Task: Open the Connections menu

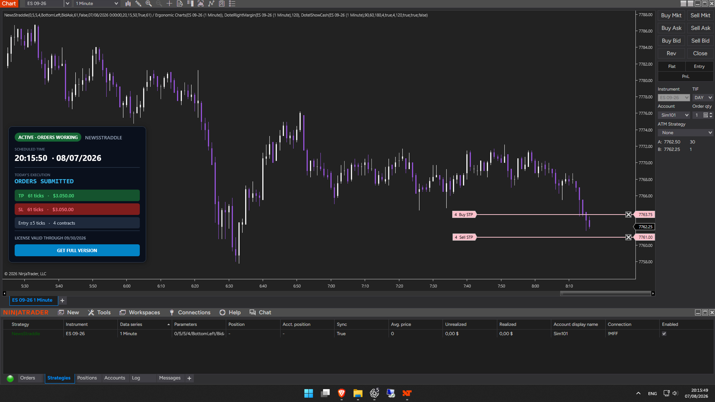Action: tap(190, 312)
